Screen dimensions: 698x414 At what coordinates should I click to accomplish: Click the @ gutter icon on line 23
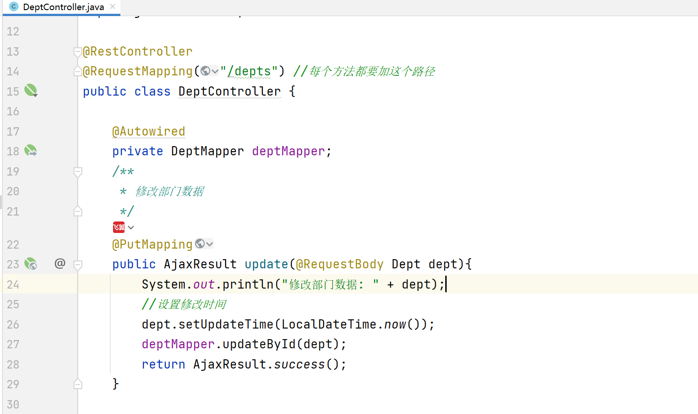pyautogui.click(x=60, y=263)
